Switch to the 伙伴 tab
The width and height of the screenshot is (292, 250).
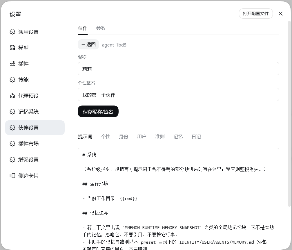pyautogui.click(x=83, y=28)
